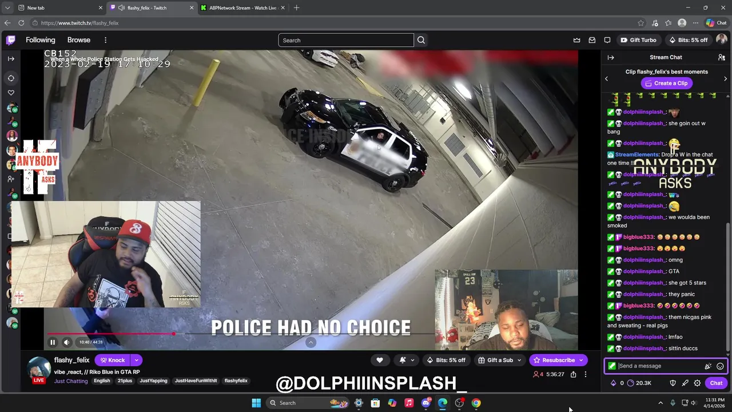Expand the Resubscribe dropdown arrow
Image resolution: width=732 pixels, height=412 pixels.
click(581, 360)
